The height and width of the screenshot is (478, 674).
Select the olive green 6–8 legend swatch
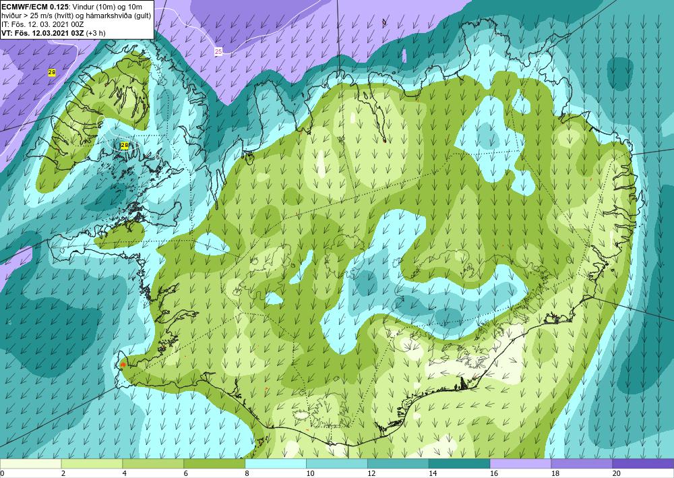point(214,464)
